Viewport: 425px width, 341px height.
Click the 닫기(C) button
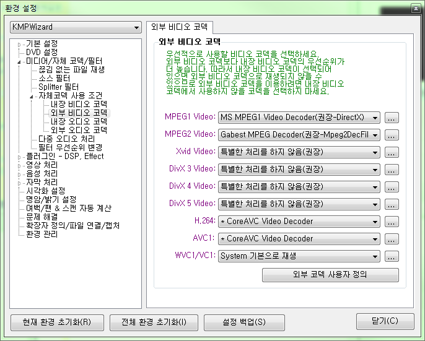tap(385, 321)
